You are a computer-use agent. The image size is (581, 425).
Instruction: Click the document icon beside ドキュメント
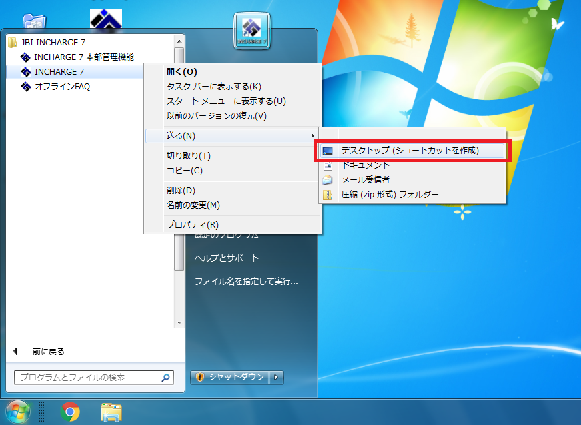point(328,165)
